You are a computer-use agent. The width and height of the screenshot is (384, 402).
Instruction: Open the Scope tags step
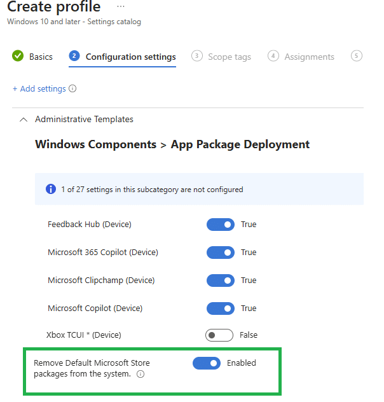coord(230,57)
